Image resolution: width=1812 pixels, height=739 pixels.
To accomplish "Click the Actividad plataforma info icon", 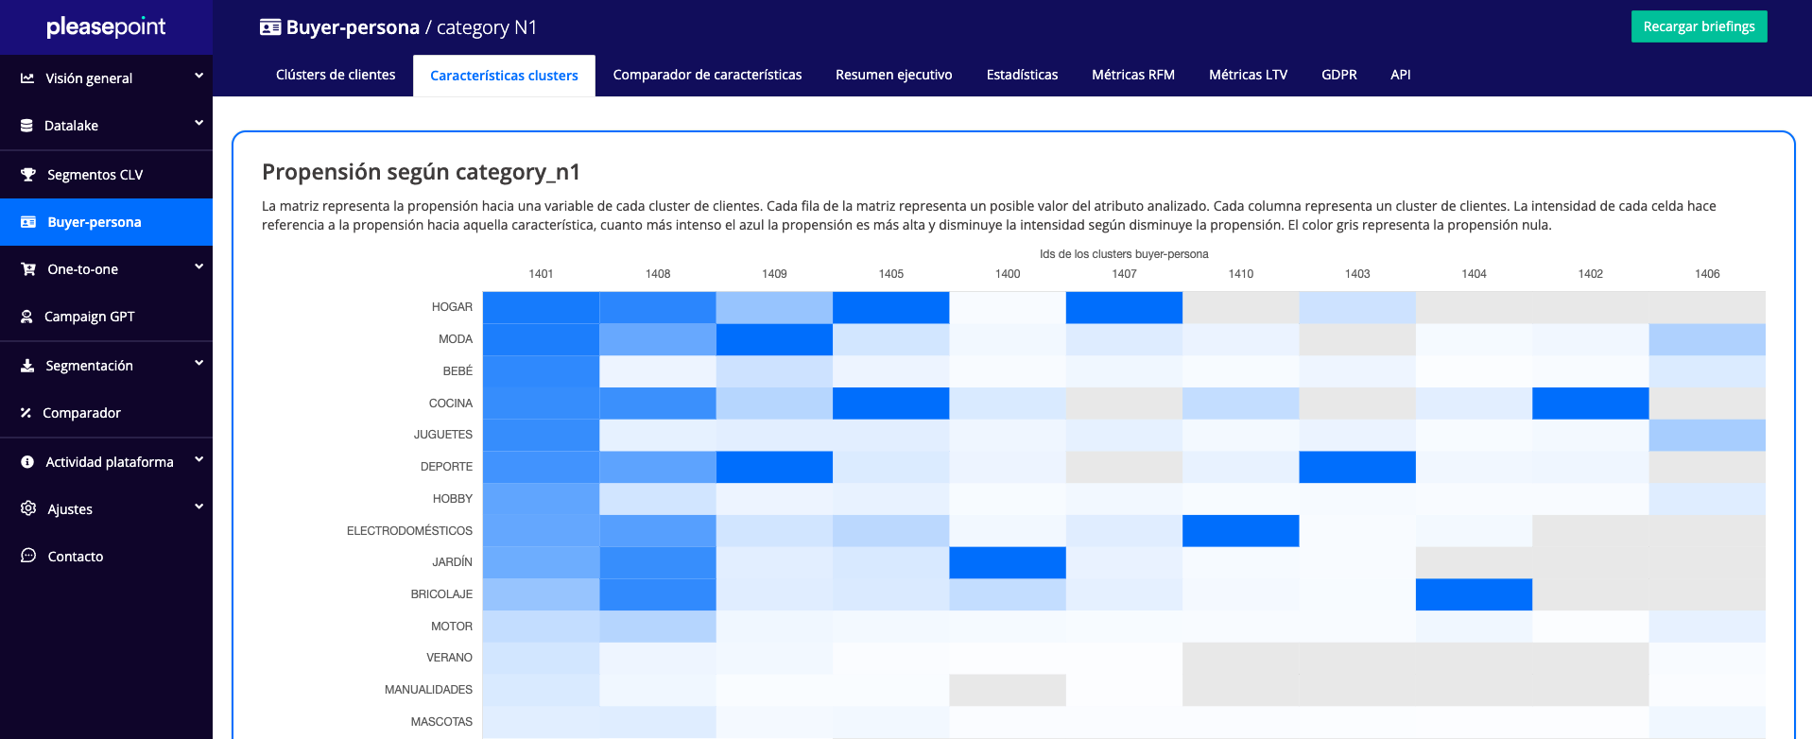I will click(27, 462).
